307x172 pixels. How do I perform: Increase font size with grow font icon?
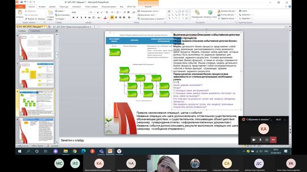click(98, 12)
